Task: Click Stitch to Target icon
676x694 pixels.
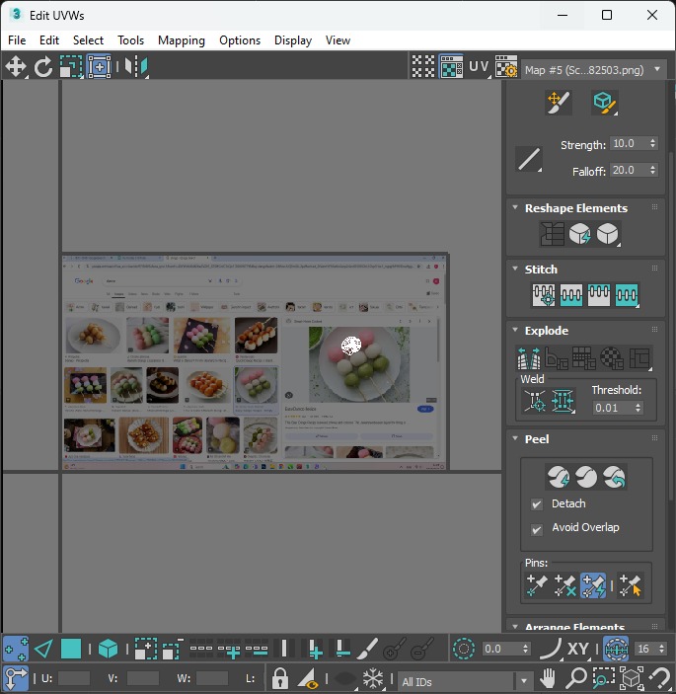Action: [x=544, y=295]
